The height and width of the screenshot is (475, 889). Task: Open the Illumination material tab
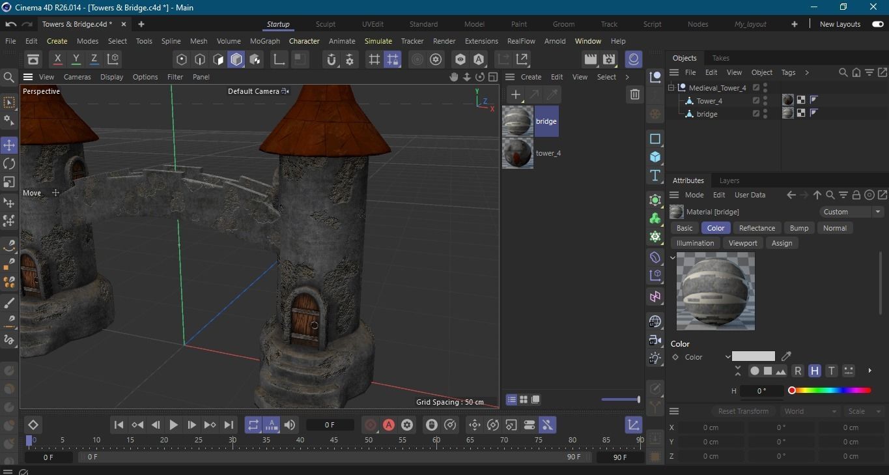(695, 243)
